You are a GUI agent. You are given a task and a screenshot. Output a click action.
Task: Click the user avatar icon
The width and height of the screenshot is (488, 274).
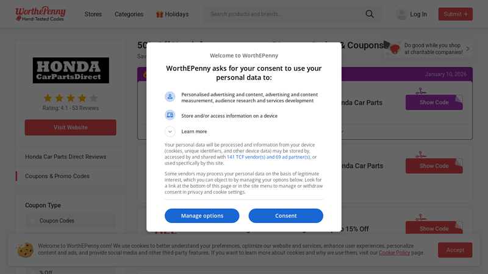401,14
